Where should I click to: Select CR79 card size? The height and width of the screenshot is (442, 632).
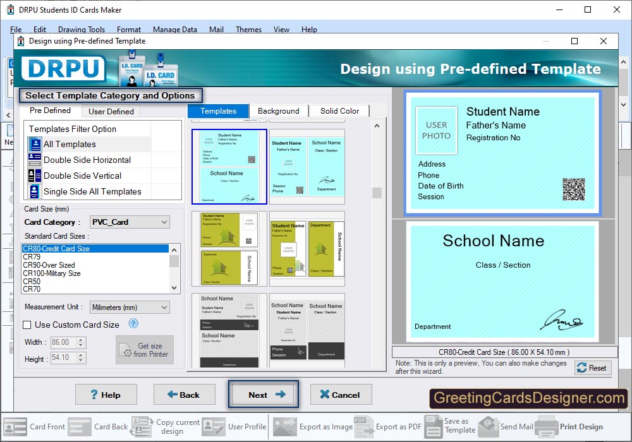pos(95,257)
